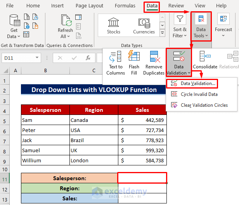Open the Get Data menu
The height and width of the screenshot is (205, 239).
point(14,26)
